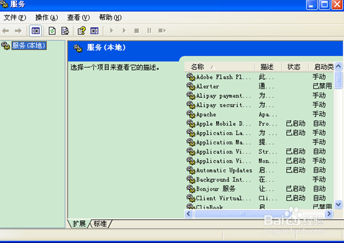Select the Application Vi... row described Str...
This screenshot has height=243, width=344.
coord(224,151)
